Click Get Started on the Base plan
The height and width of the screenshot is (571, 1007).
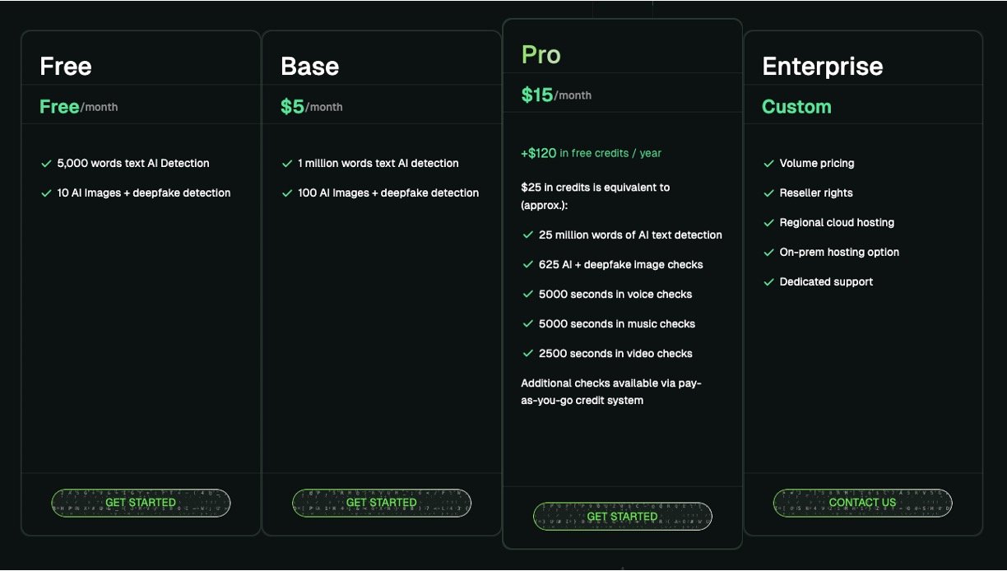(x=382, y=503)
